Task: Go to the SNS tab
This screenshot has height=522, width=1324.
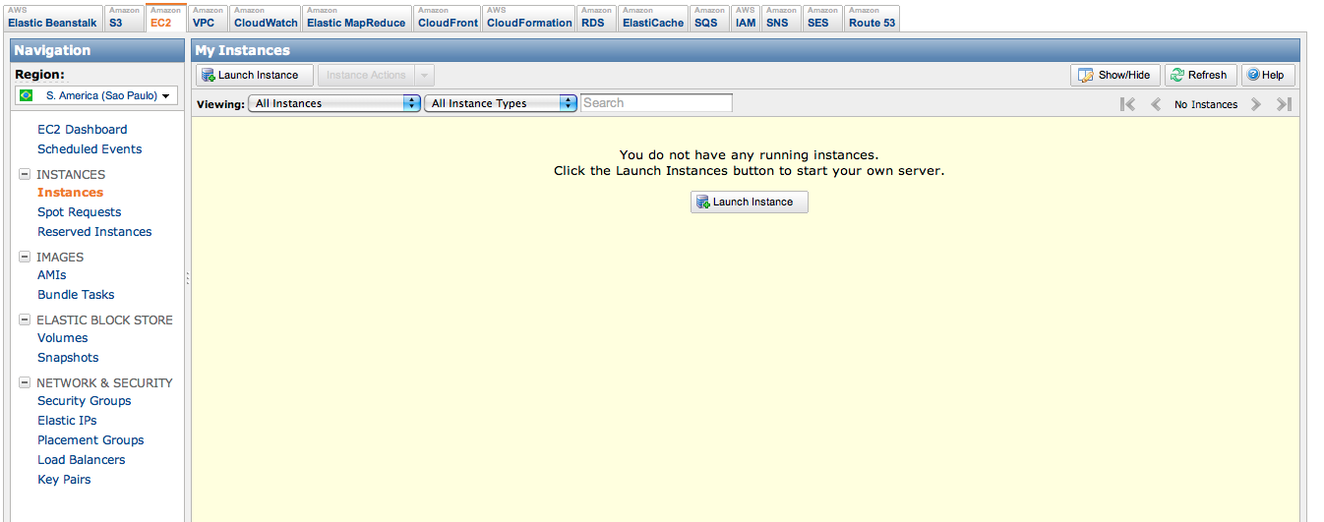Action: point(781,18)
